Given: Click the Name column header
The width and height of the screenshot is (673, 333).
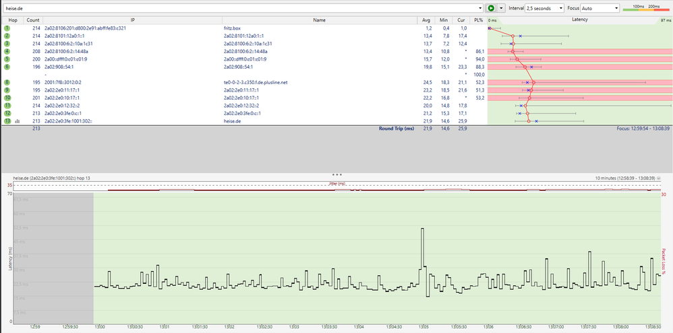Looking at the screenshot, I should click(x=320, y=20).
